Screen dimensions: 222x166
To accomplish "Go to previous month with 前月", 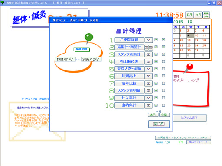I will click(x=189, y=15).
